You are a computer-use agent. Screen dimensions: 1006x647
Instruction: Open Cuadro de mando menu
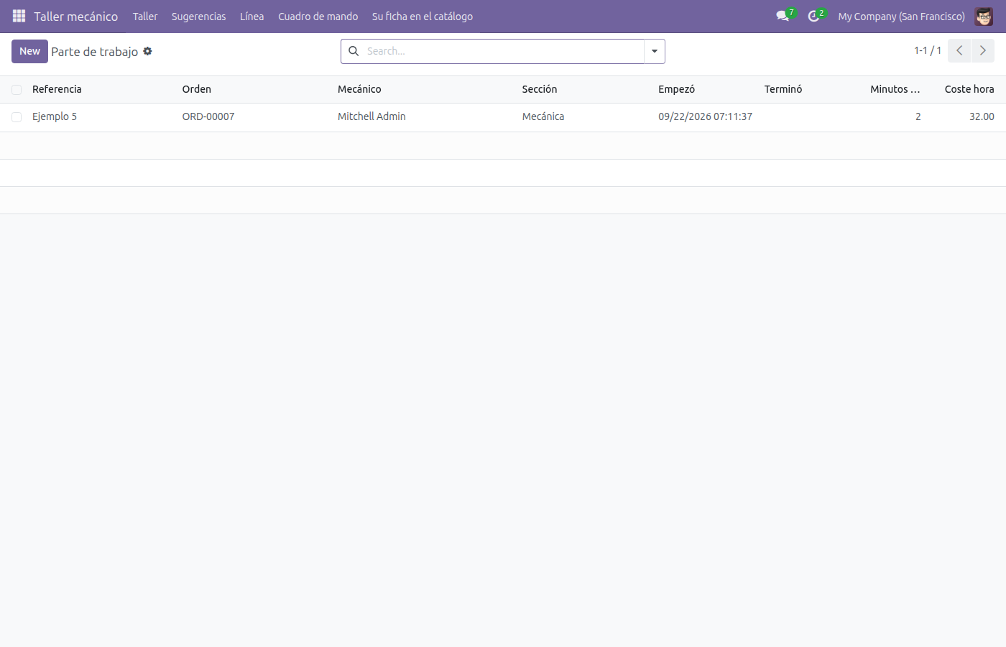click(x=318, y=16)
